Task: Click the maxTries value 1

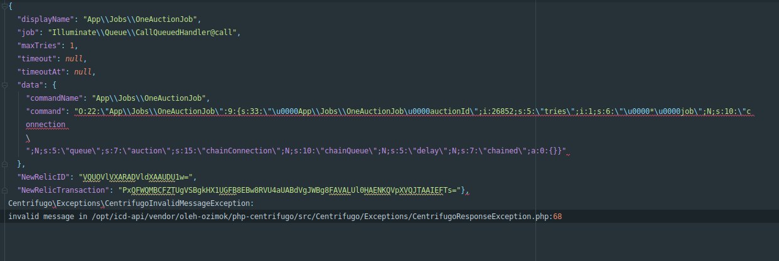Action: coord(72,45)
